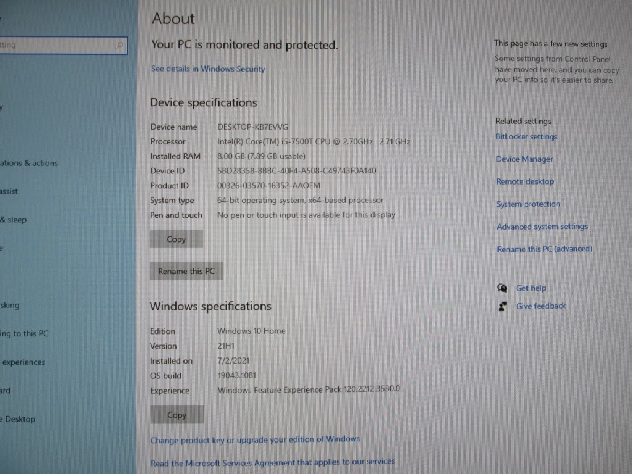Open System protection link

tap(528, 204)
